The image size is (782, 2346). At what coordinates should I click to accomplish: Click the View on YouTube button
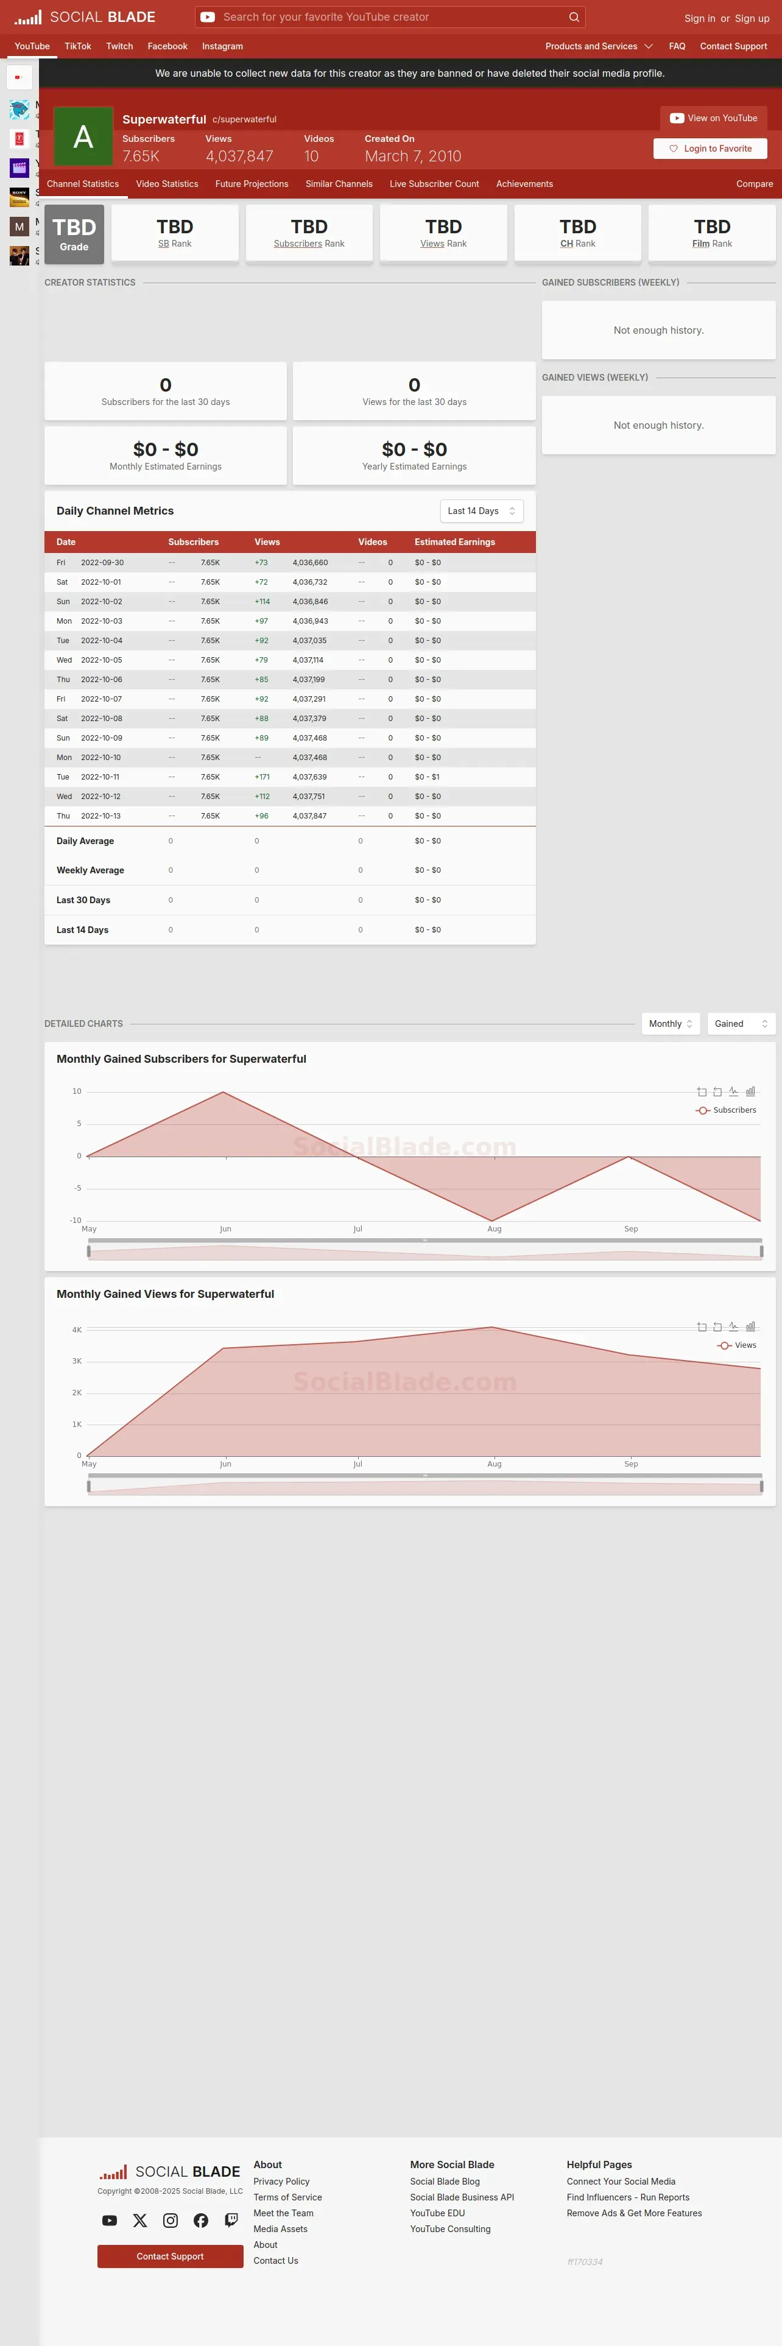pos(714,118)
